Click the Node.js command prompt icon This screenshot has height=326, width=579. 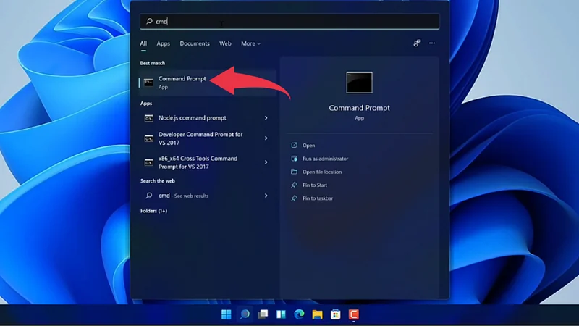click(148, 118)
